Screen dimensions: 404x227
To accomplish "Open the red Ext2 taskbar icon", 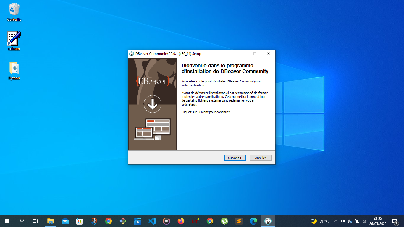I will pyautogui.click(x=195, y=221).
